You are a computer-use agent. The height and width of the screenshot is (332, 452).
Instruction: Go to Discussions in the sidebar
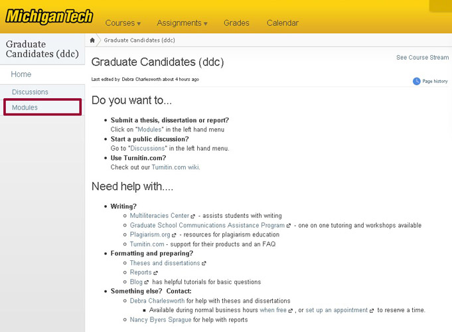(30, 92)
